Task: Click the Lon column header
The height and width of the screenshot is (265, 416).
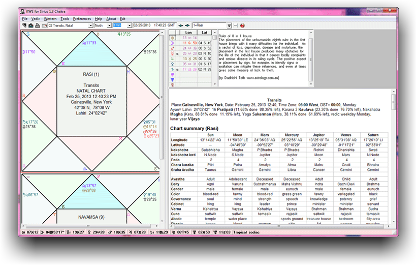Action: point(188,33)
